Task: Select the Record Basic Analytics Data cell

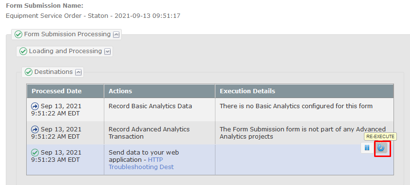Action: pos(160,110)
